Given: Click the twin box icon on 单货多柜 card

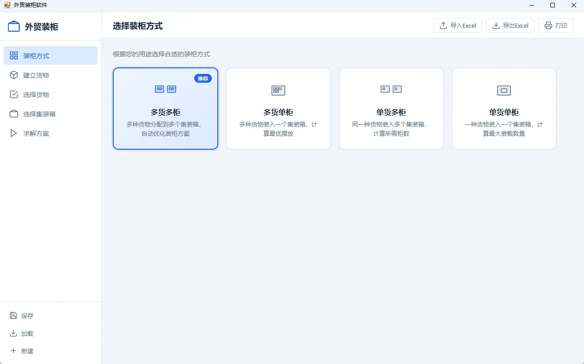Looking at the screenshot, I should [x=391, y=89].
